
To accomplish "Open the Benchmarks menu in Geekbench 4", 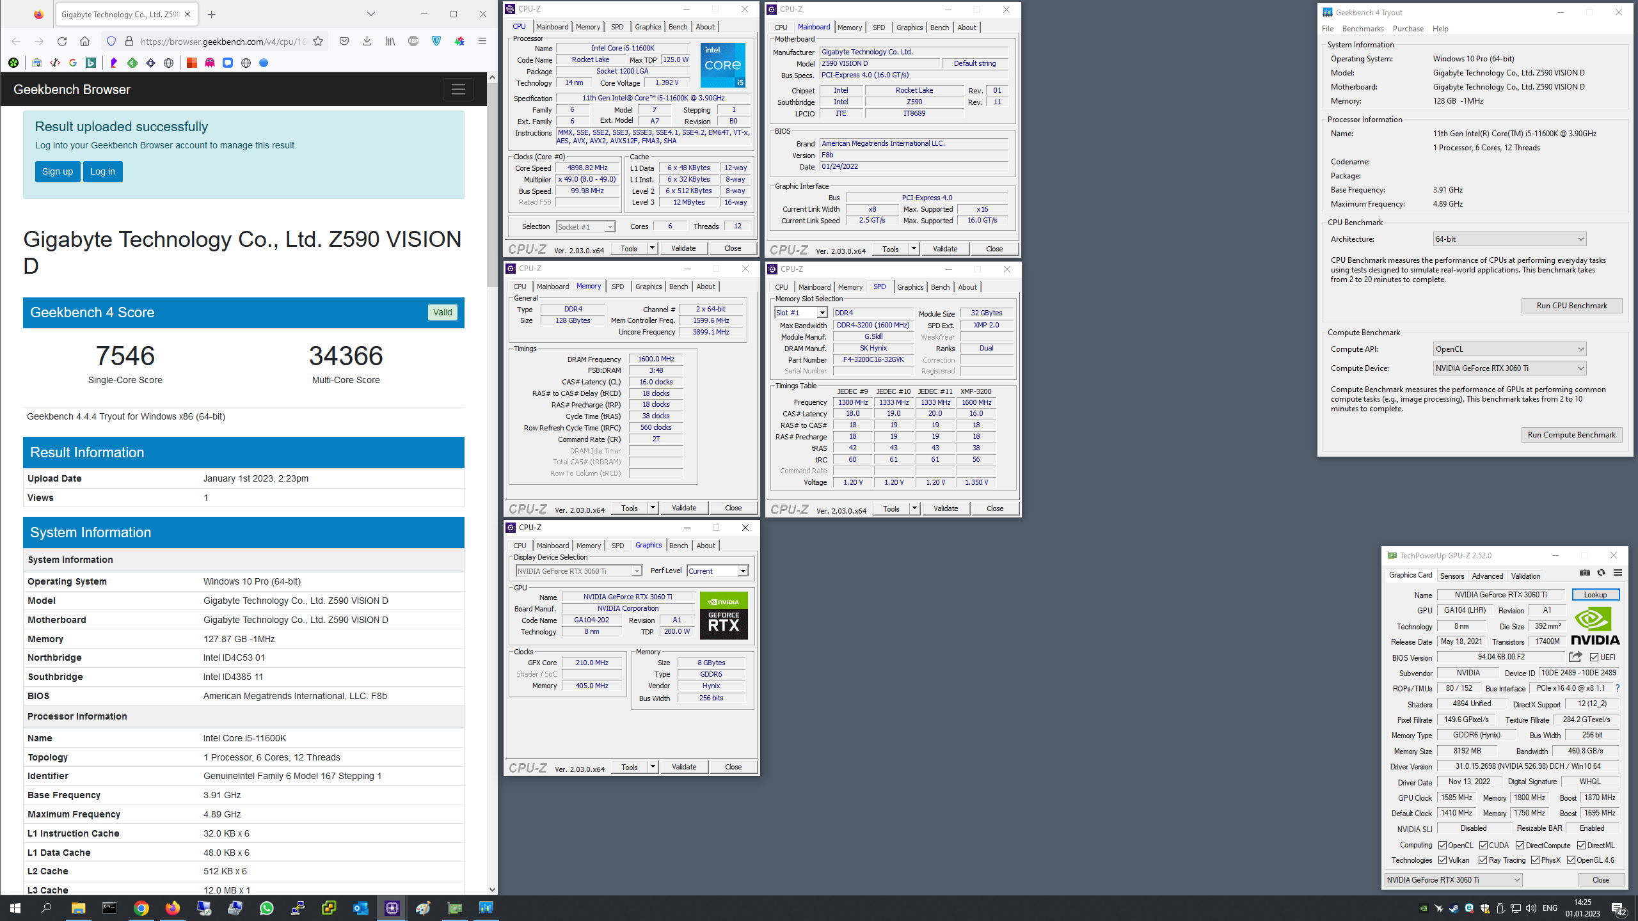I will pyautogui.click(x=1363, y=29).
